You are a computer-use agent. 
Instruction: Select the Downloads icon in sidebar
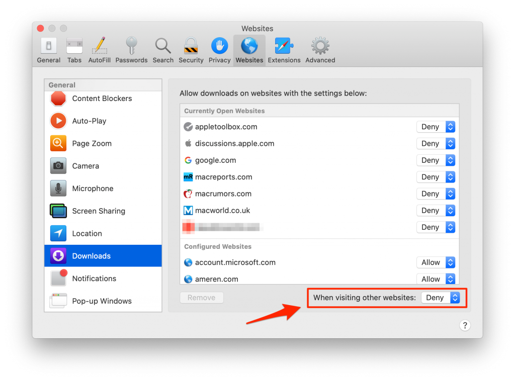(58, 256)
